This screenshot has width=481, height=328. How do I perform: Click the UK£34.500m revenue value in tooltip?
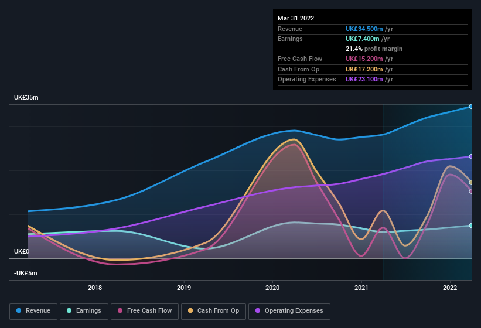click(x=364, y=29)
